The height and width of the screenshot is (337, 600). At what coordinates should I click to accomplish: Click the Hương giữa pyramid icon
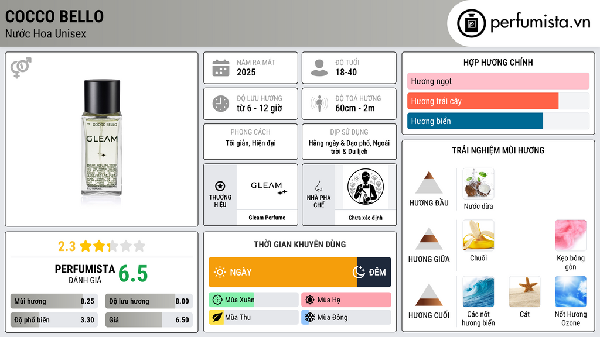point(429,239)
